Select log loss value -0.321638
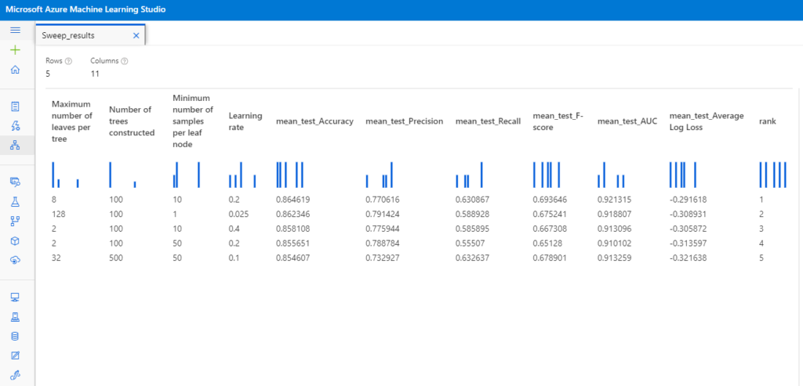Viewport: 803px width, 386px height. [688, 258]
